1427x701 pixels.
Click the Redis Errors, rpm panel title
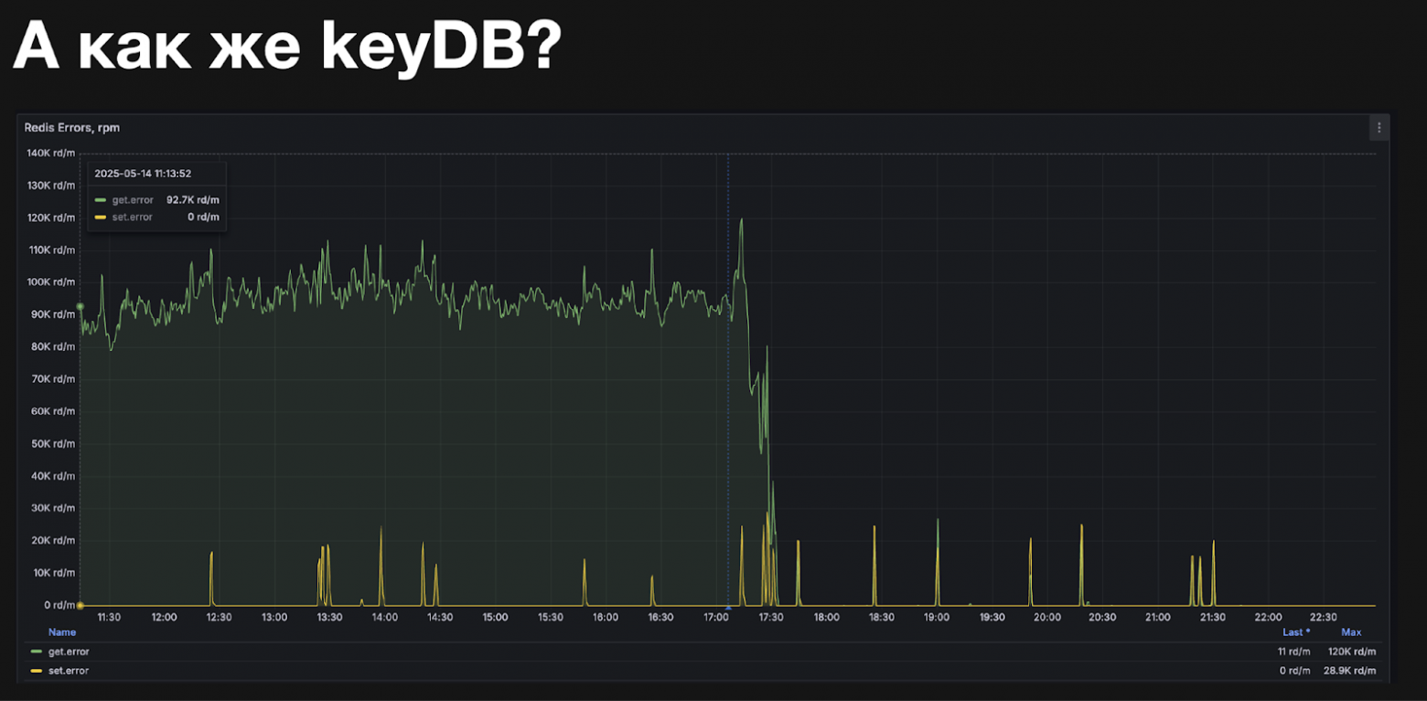pos(72,128)
